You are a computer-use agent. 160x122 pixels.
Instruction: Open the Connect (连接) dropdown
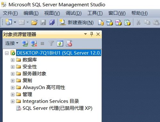12,43
